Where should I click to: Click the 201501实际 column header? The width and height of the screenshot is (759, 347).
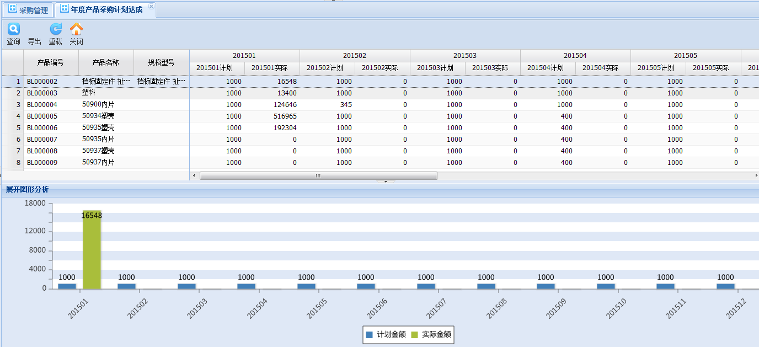(272, 68)
